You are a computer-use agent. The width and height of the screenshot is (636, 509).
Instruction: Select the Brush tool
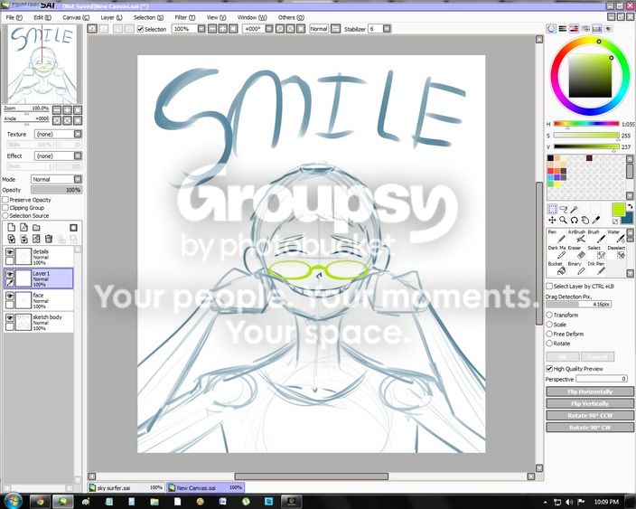click(x=596, y=236)
